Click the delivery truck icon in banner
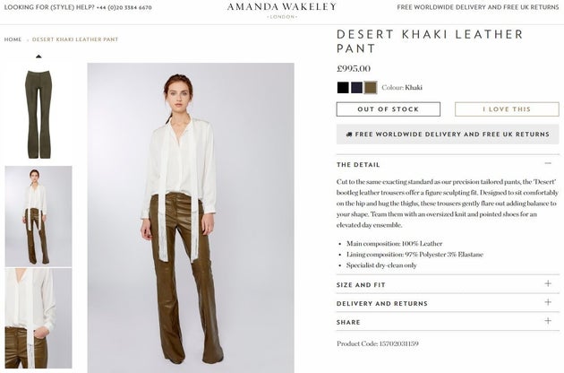Viewport: 564px width, 373px height. coord(349,134)
